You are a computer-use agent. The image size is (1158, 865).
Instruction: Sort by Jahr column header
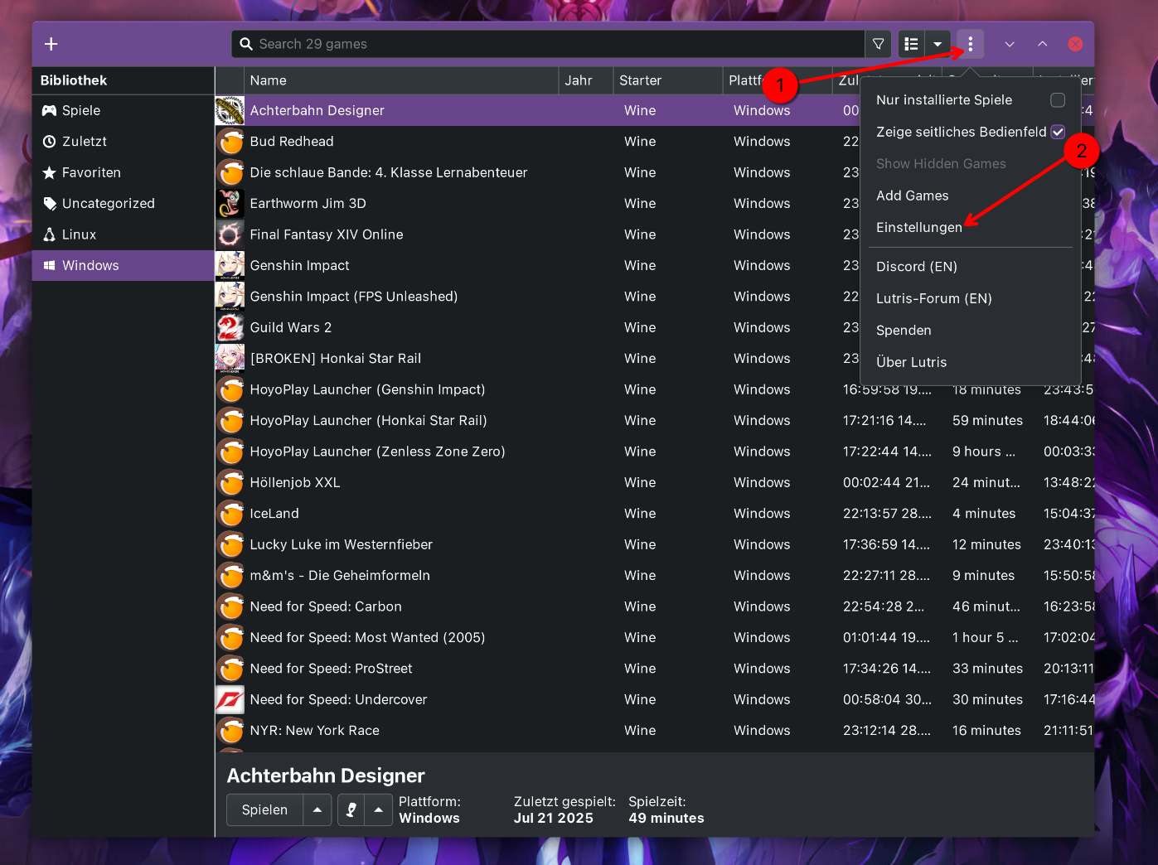tap(585, 80)
